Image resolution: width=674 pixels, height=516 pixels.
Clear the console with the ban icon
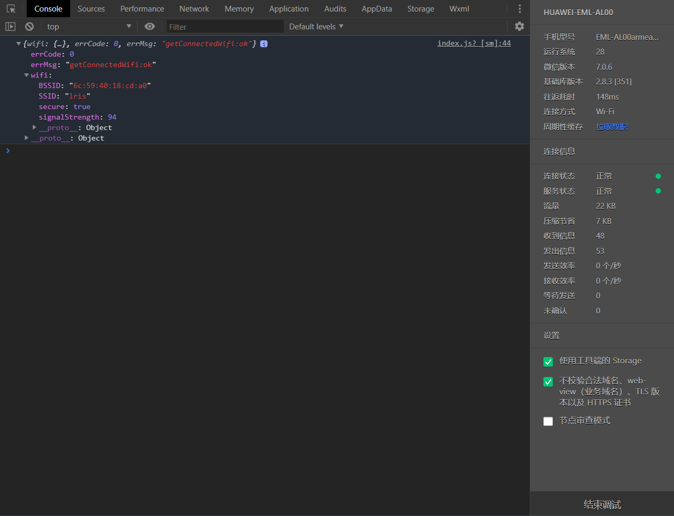pyautogui.click(x=29, y=26)
